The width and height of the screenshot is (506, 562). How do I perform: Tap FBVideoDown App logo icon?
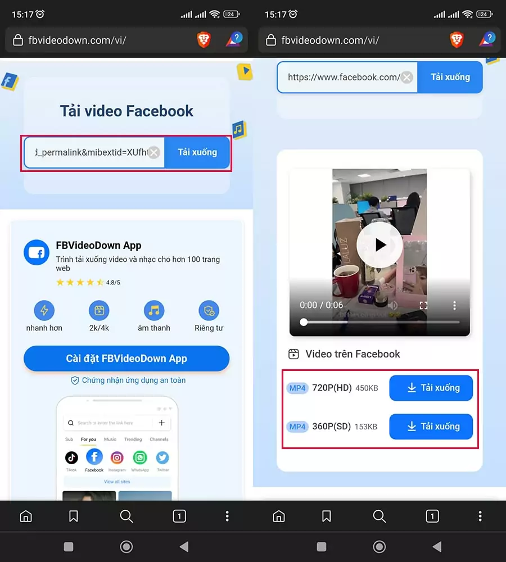[36, 252]
